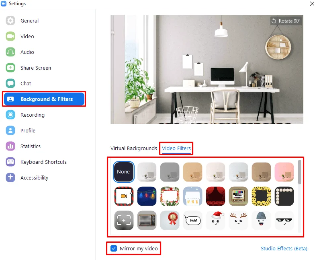Select the Video Filters tab
The height and width of the screenshot is (260, 317).
tap(176, 148)
